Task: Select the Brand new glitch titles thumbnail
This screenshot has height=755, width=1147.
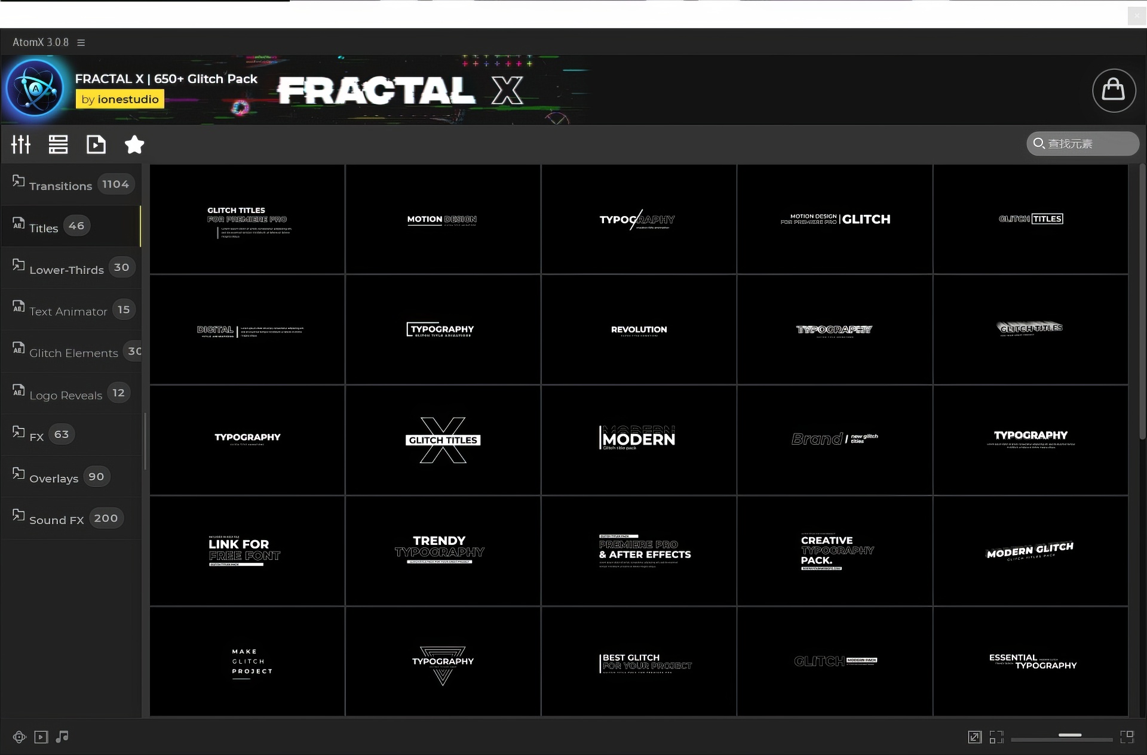Action: tap(835, 440)
